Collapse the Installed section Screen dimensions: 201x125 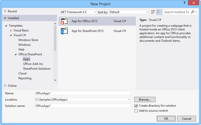click(x=5, y=18)
